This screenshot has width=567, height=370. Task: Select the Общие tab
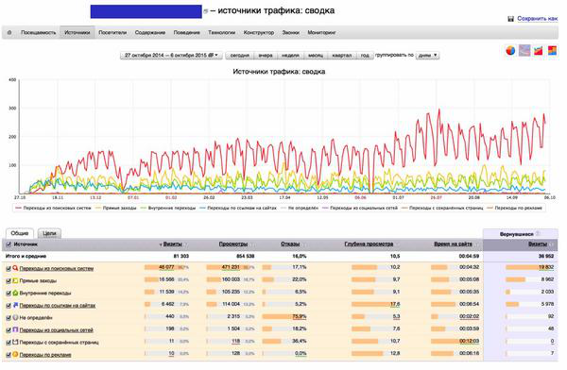(20, 233)
